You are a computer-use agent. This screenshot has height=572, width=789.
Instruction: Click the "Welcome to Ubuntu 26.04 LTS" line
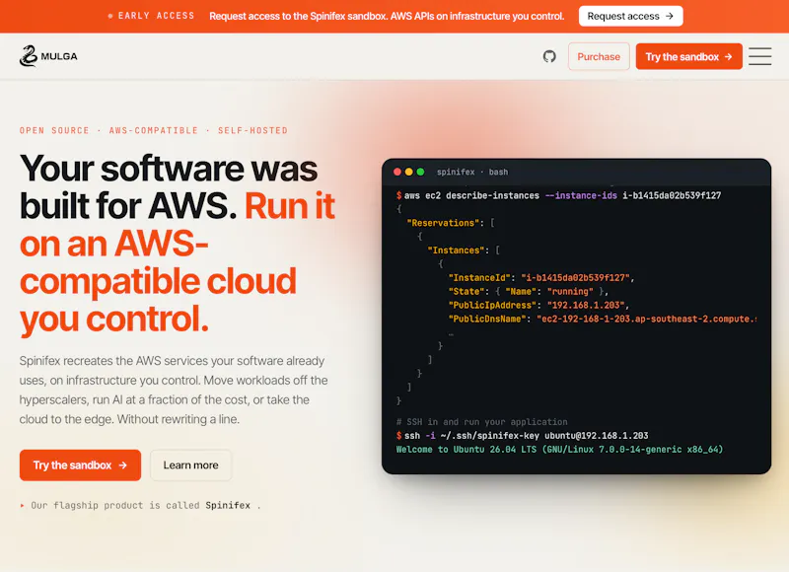[559, 450]
